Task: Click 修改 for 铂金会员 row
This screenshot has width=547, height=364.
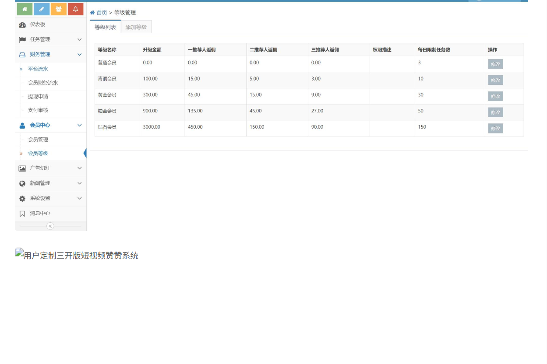Action: [495, 112]
